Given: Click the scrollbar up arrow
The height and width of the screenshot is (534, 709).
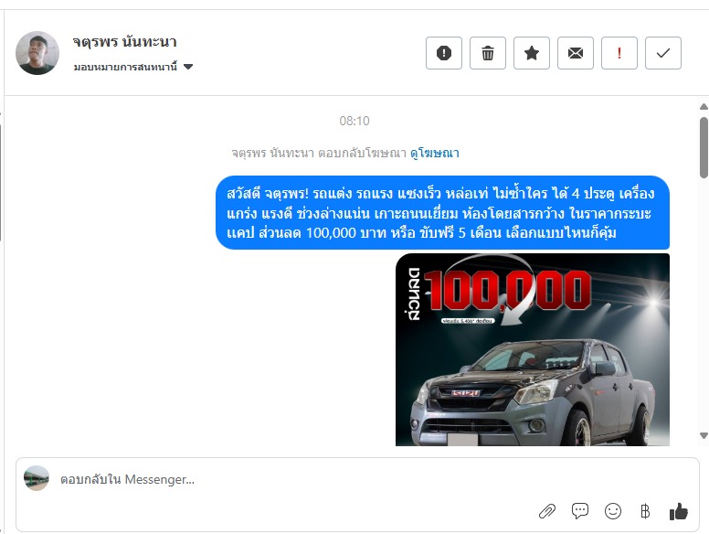Looking at the screenshot, I should [704, 107].
